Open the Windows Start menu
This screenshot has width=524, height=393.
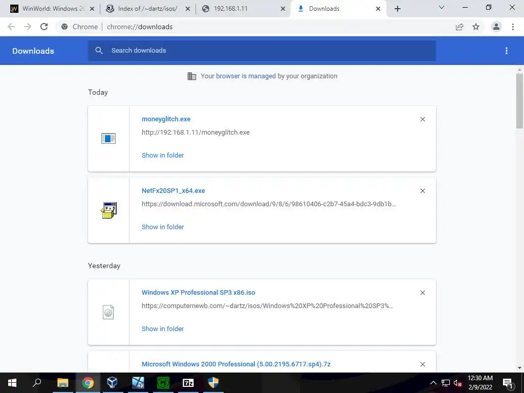pos(12,383)
